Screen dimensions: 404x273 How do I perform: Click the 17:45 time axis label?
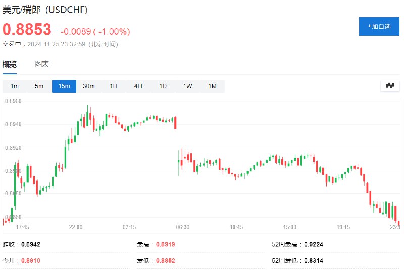point(22,227)
